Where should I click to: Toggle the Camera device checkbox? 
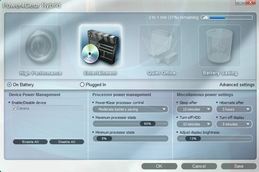(x=14, y=108)
